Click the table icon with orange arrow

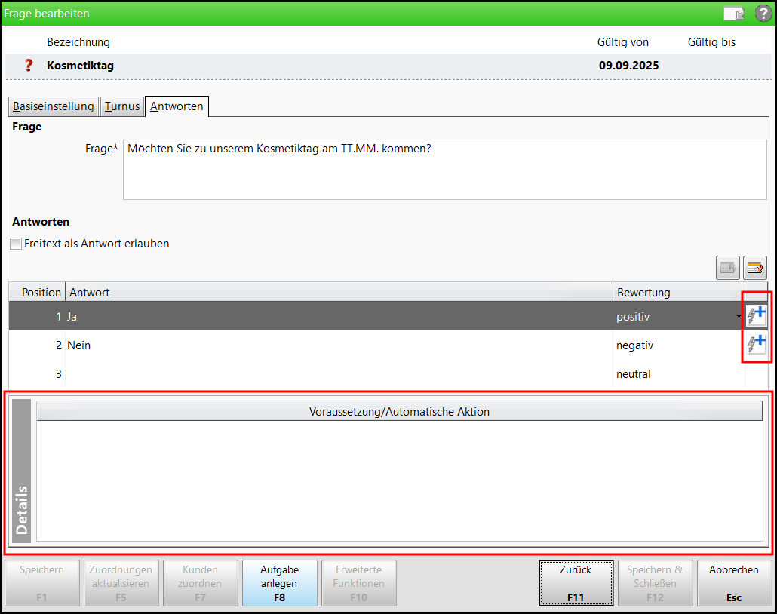pos(754,267)
